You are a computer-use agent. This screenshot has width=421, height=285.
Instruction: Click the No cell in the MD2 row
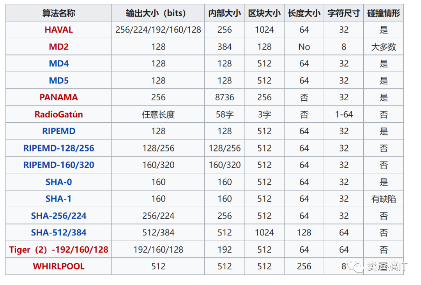[x=304, y=46]
